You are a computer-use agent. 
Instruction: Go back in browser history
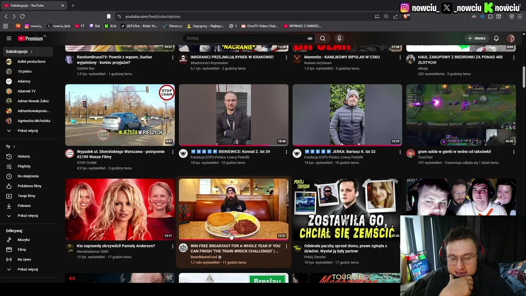pos(6,16)
